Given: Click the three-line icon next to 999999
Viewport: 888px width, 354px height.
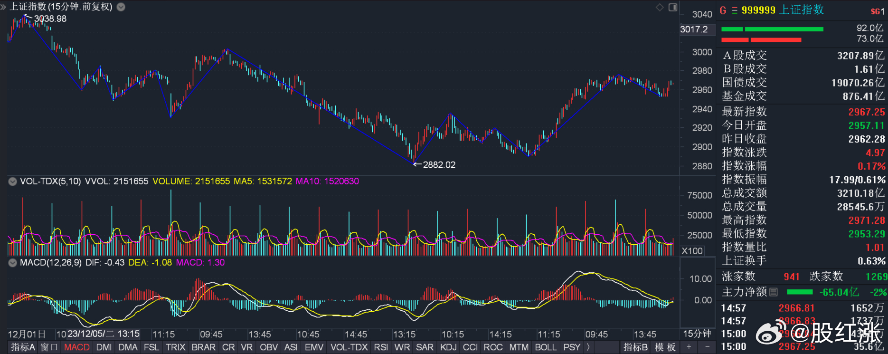Looking at the screenshot, I should point(735,10).
